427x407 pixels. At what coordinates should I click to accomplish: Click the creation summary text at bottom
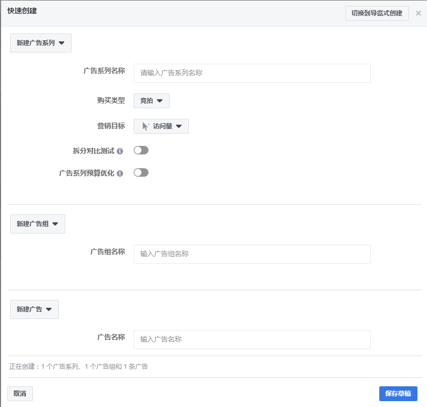click(x=79, y=366)
